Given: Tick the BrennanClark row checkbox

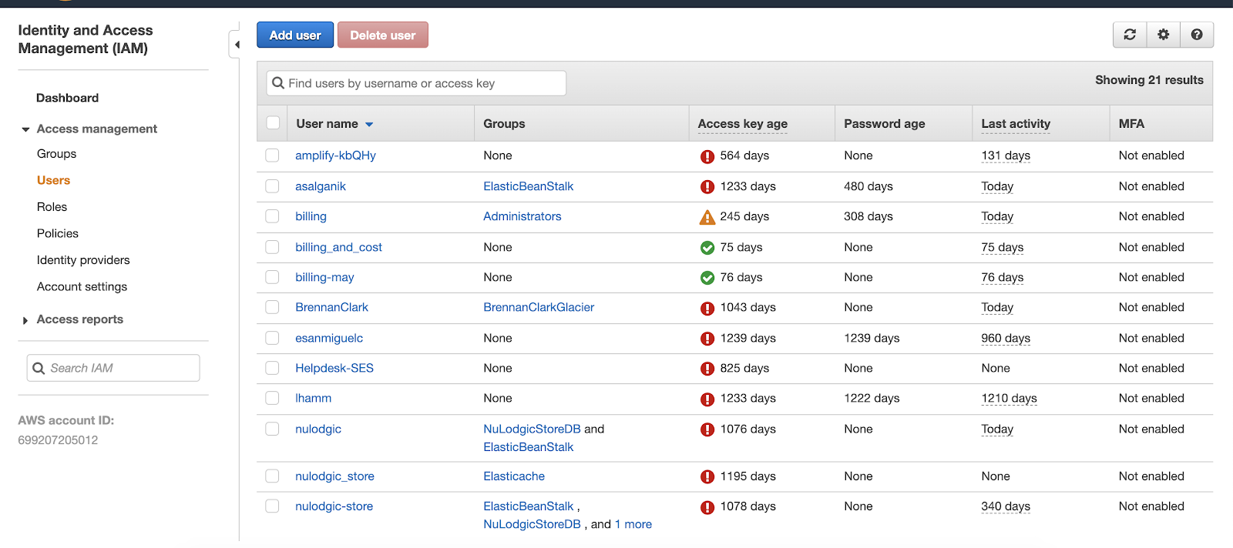Looking at the screenshot, I should pos(272,307).
